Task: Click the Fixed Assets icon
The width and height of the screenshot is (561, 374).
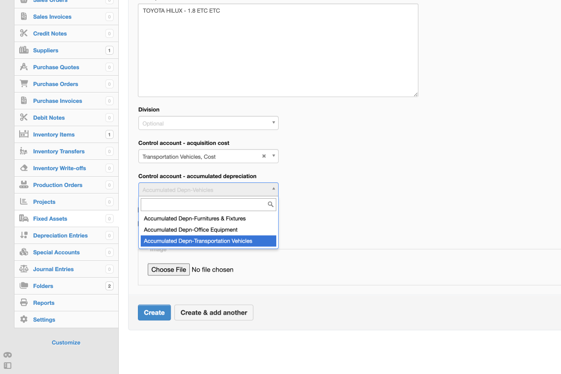Action: pyautogui.click(x=24, y=219)
